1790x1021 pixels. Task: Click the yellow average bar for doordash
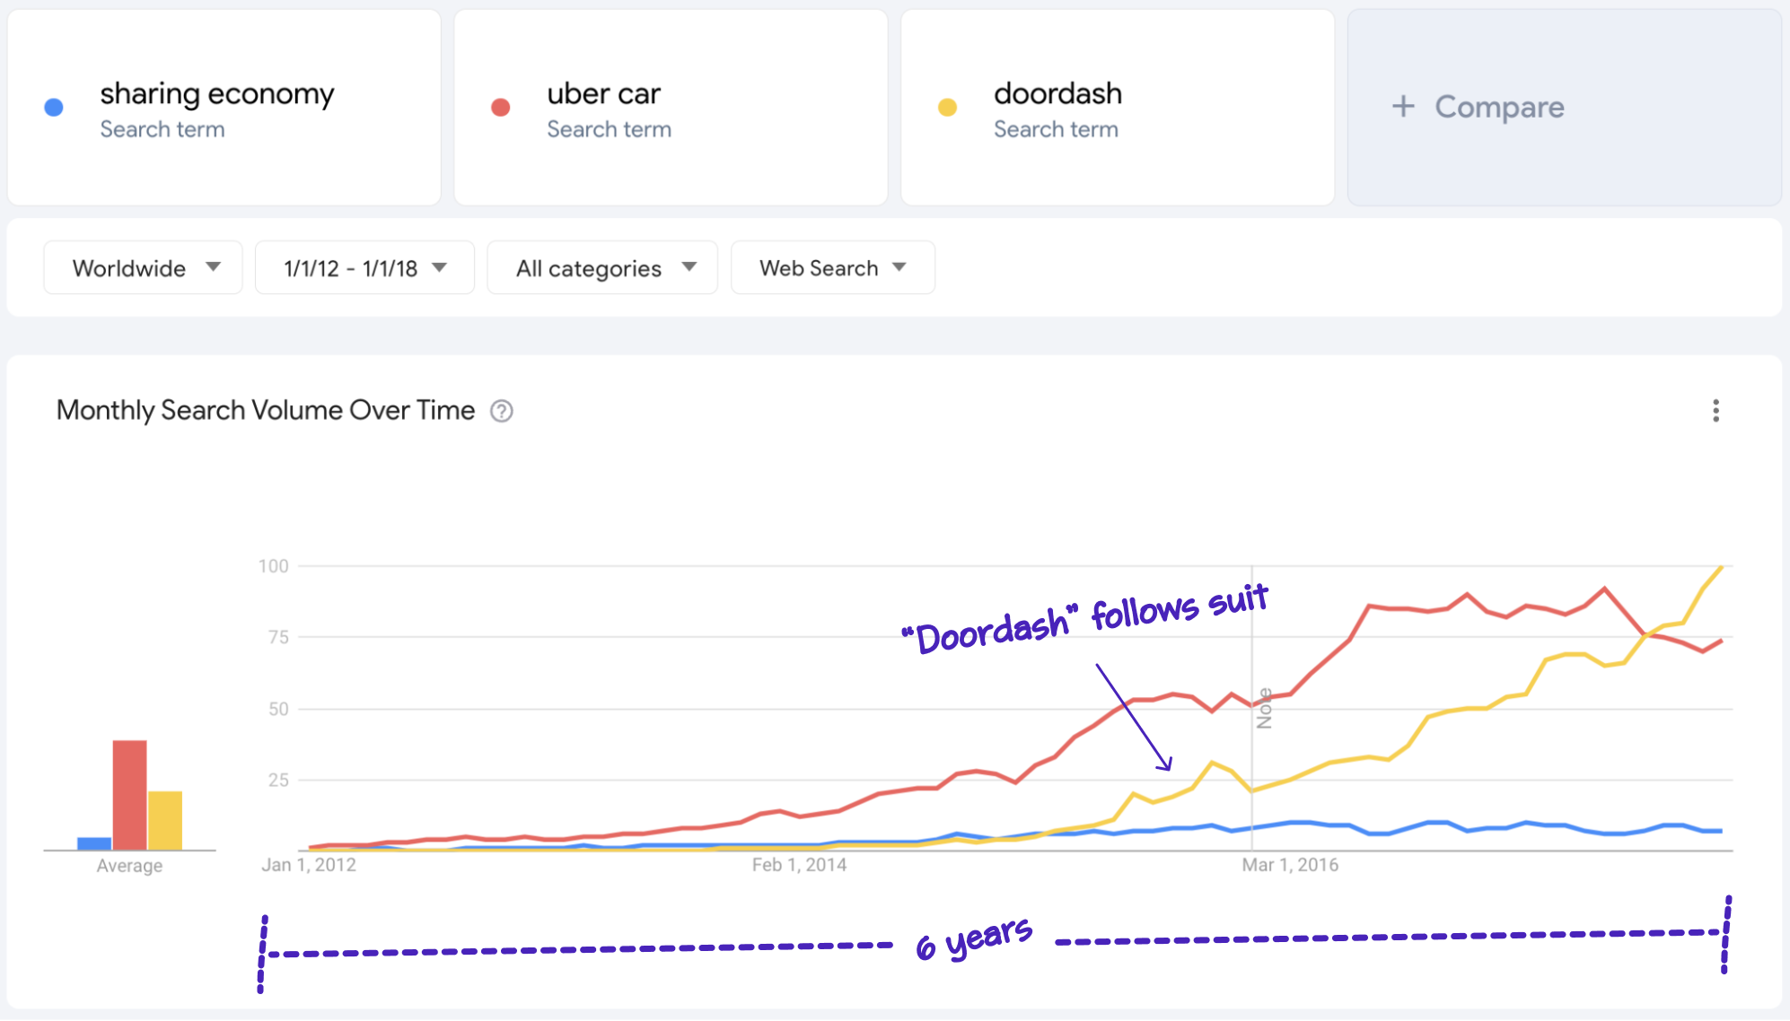coord(165,820)
